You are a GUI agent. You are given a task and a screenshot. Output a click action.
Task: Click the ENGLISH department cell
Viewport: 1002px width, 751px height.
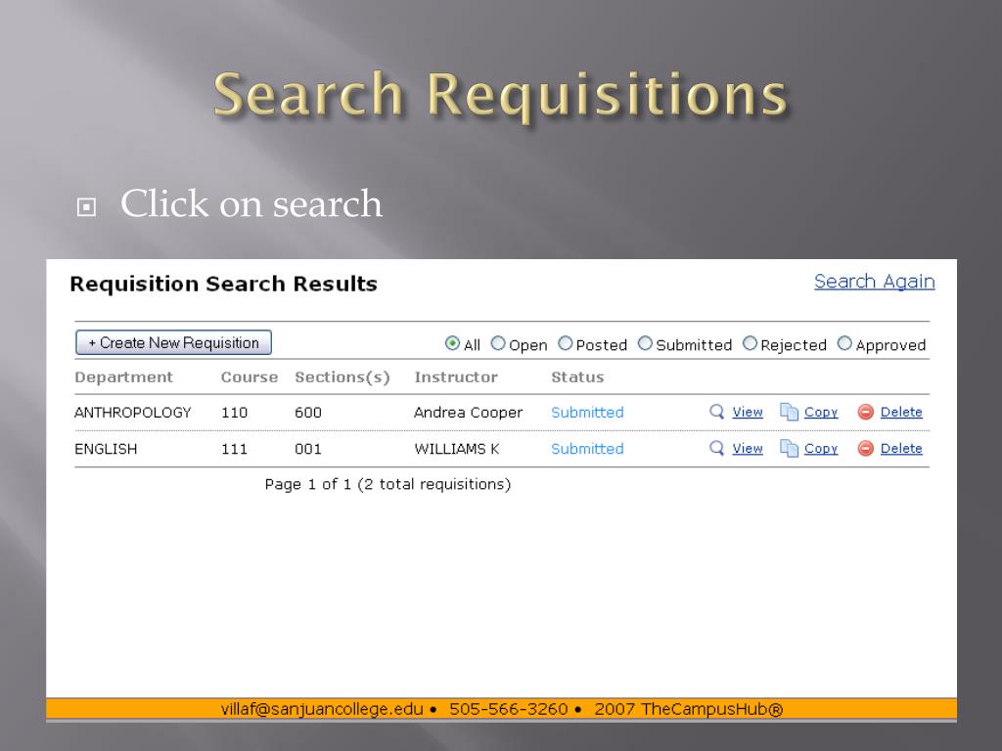[106, 449]
